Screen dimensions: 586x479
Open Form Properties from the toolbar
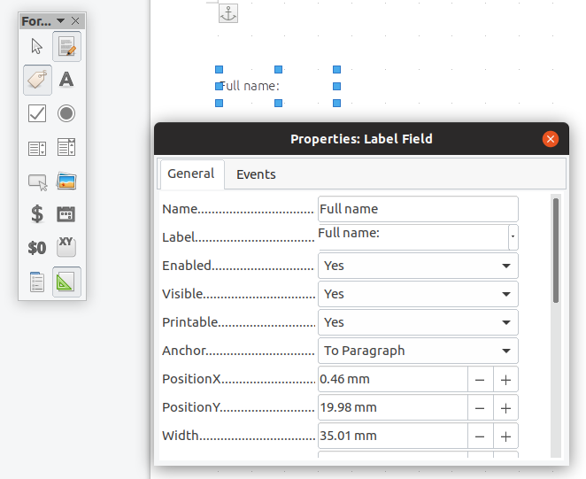tap(37, 282)
